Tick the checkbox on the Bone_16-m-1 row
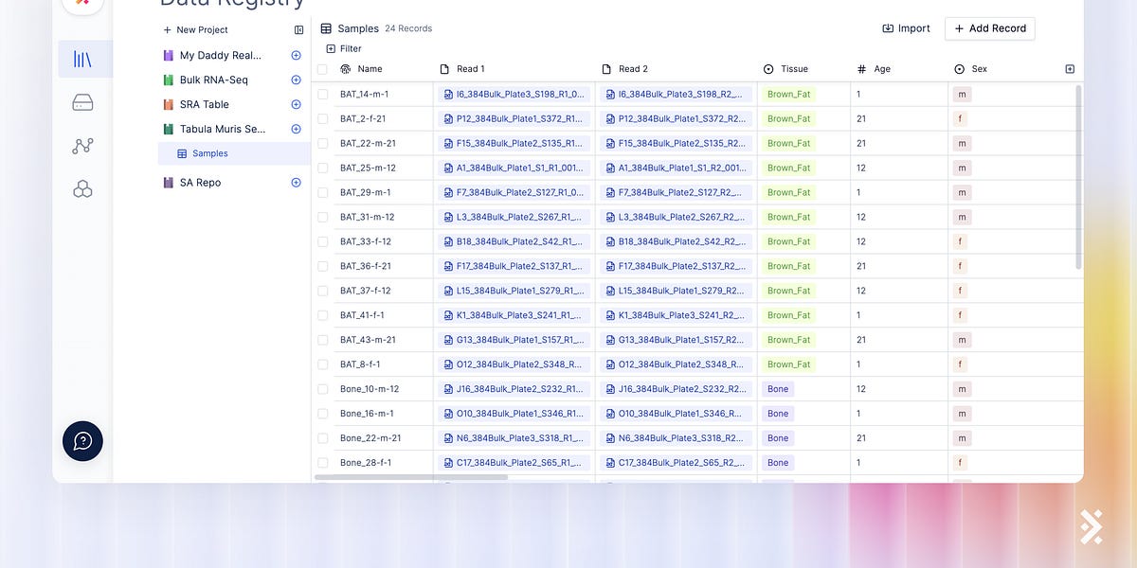Viewport: 1137px width, 568px height. click(x=322, y=413)
